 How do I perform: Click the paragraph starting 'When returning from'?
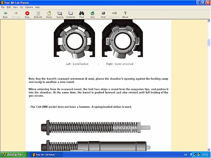(x=98, y=92)
